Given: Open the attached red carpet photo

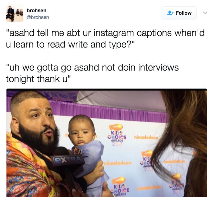Looking at the screenshot, I should pyautogui.click(x=107, y=143).
